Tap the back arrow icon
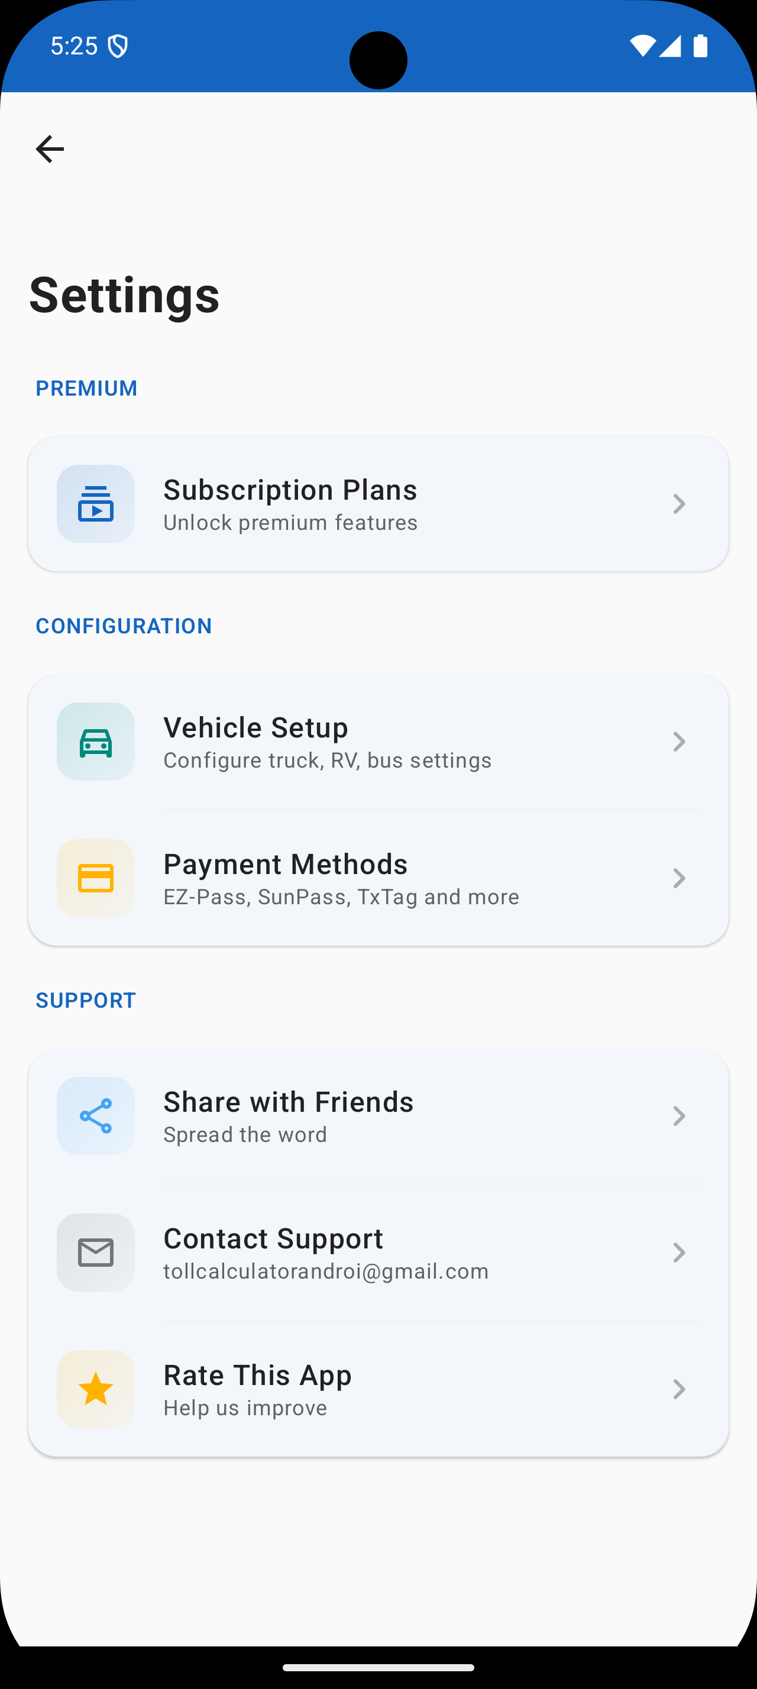The image size is (757, 1689). (x=50, y=150)
